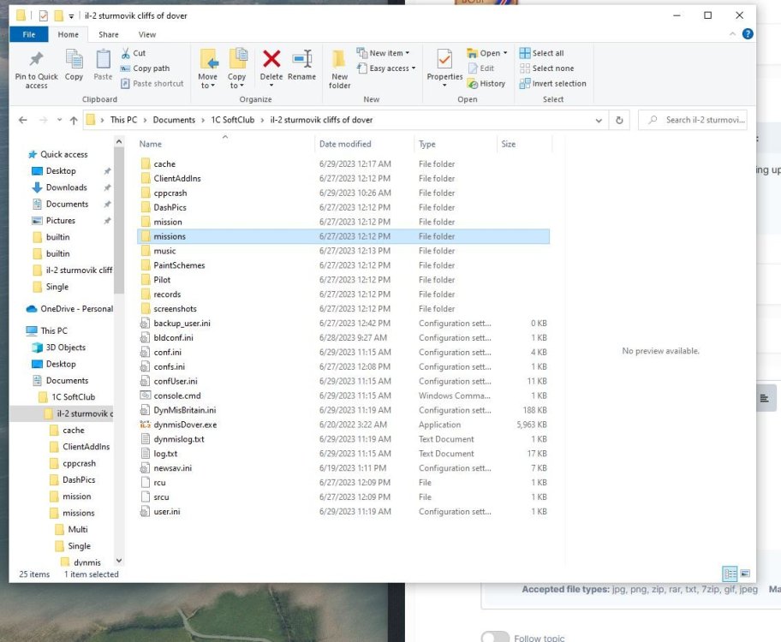Open the View ribbon tab

(x=147, y=35)
